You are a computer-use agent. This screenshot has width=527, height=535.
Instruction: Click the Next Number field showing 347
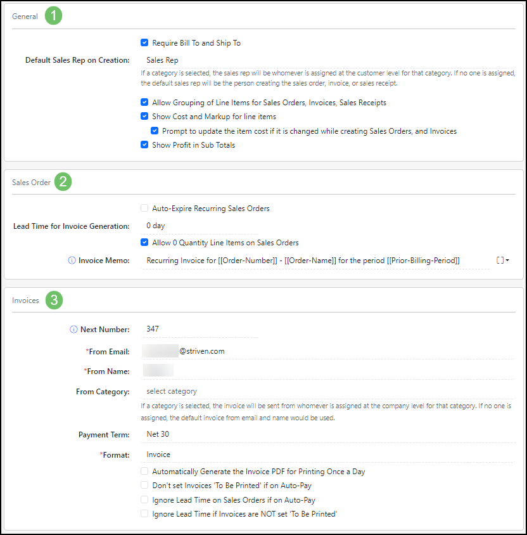click(200, 329)
